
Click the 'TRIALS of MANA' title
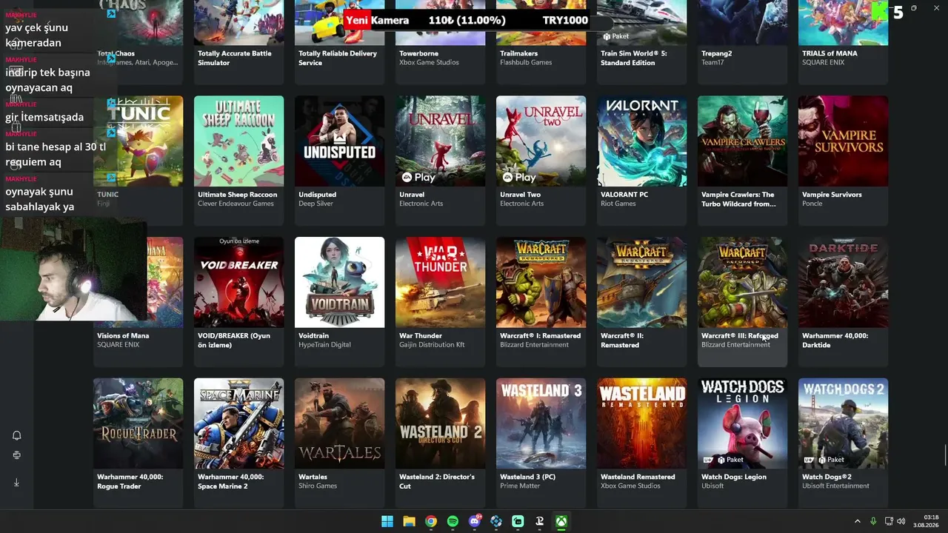click(829, 53)
